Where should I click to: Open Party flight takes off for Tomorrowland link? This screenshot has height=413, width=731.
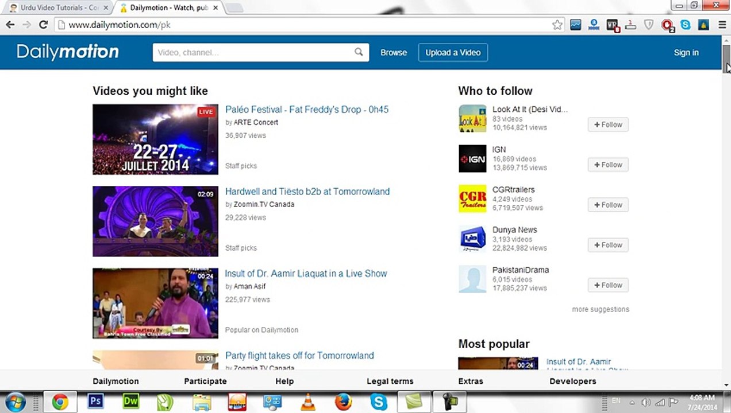coord(299,356)
